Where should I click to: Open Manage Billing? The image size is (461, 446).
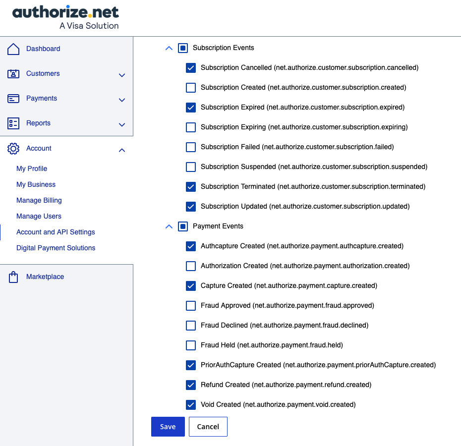[39, 201]
